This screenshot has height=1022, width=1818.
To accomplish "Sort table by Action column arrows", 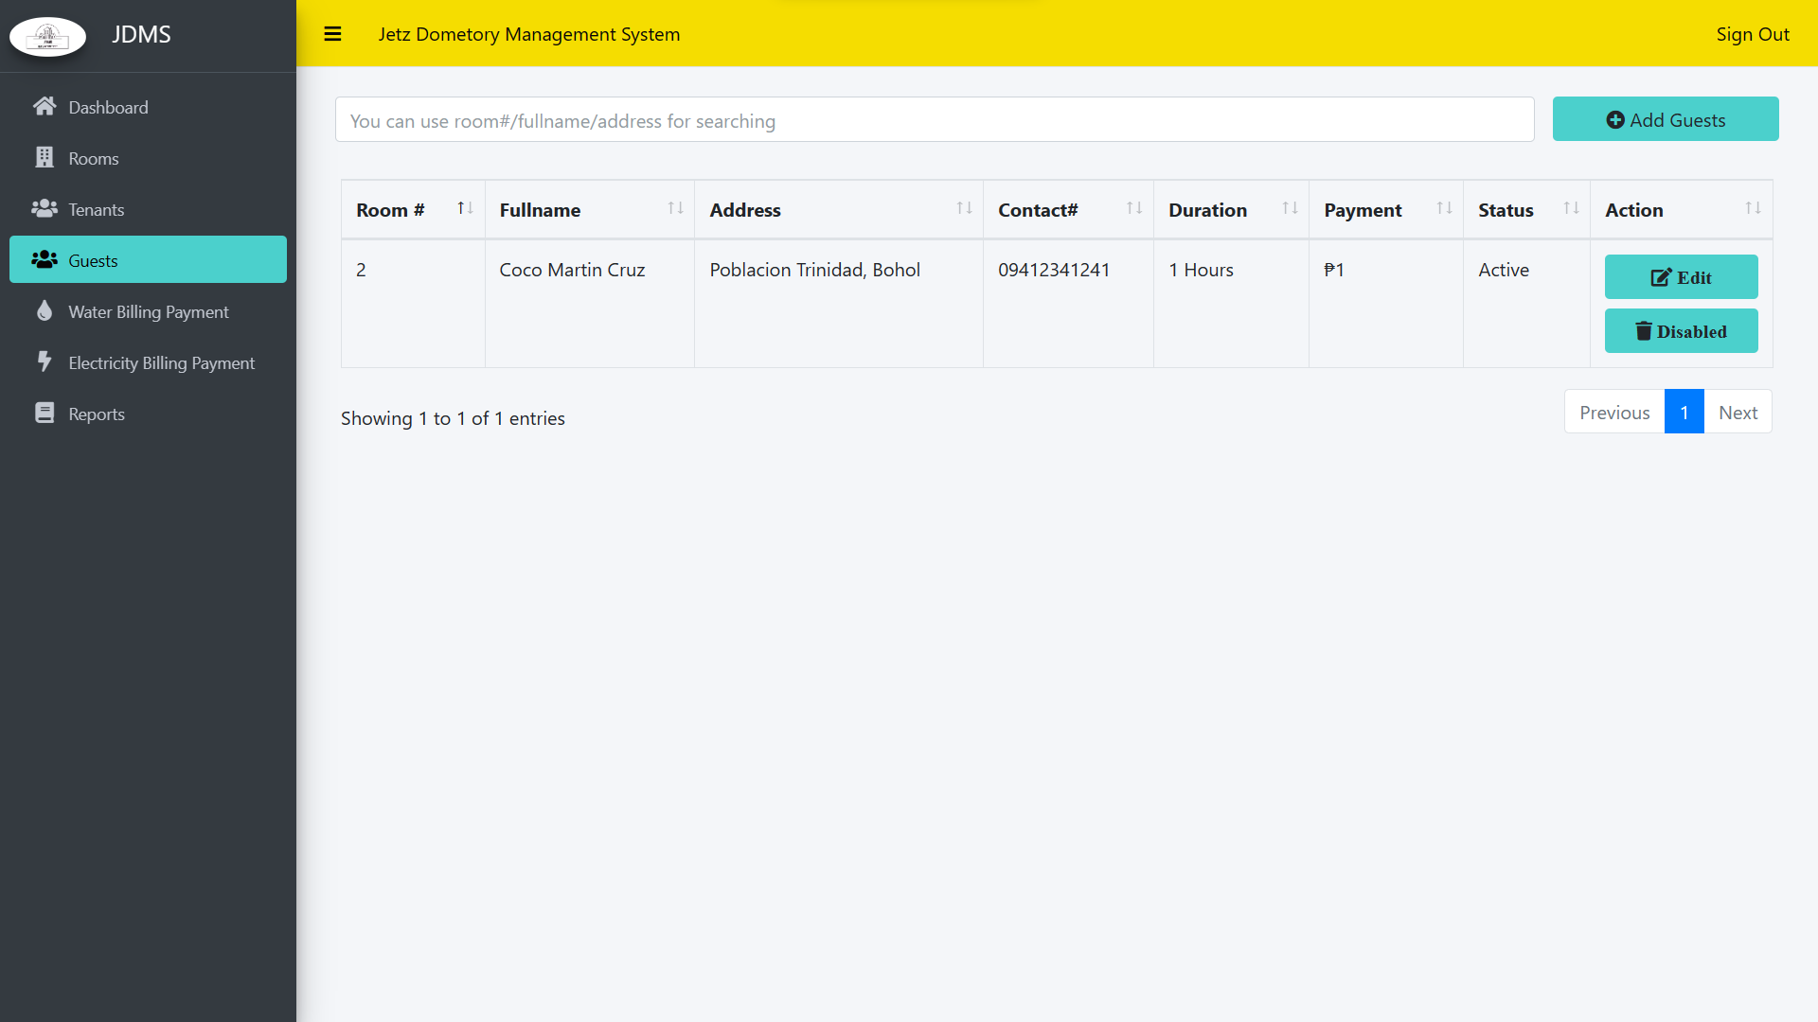I will click(1753, 208).
